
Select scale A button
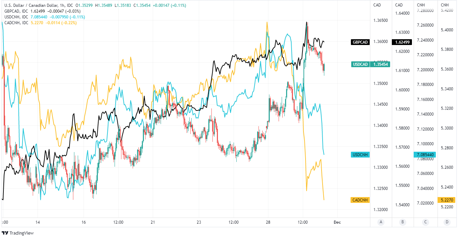tap(381, 222)
